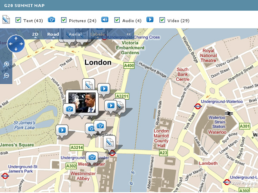Toggle map Labels option
Image resolution: width=258 pixels, height=193 pixels.
tap(98, 34)
